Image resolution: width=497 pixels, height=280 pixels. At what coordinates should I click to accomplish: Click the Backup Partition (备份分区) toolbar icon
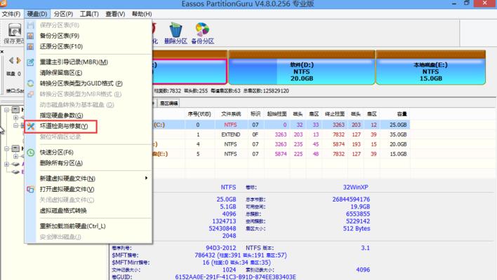[x=203, y=29]
